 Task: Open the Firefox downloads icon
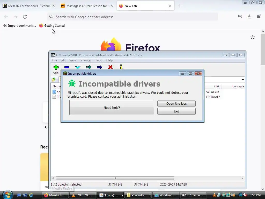coord(249,17)
